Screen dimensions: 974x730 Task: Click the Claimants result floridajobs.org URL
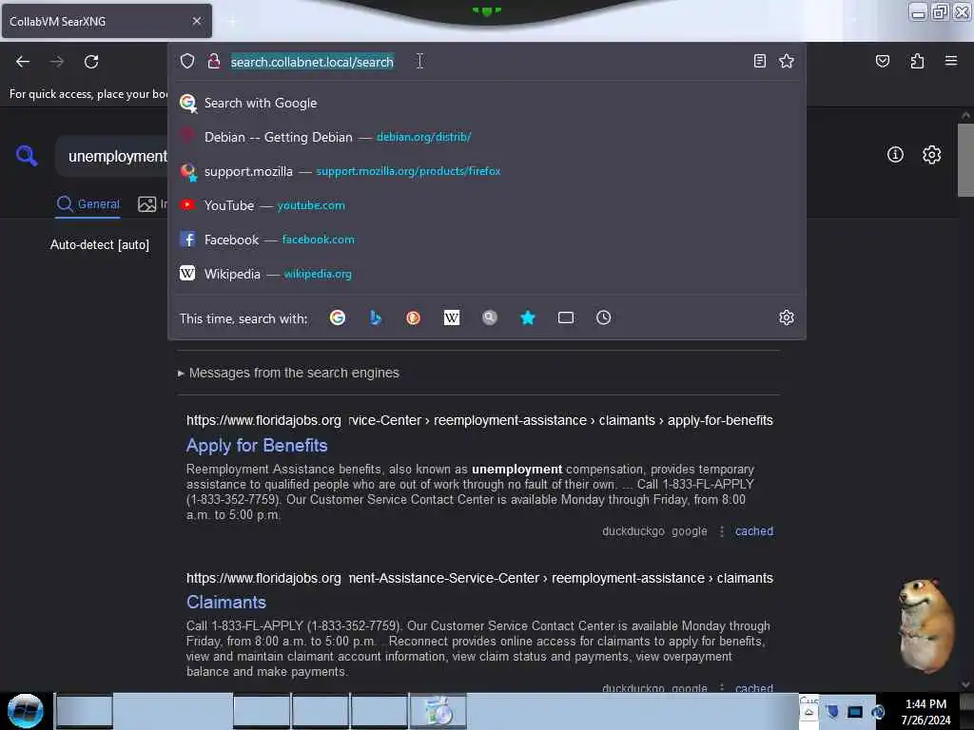point(479,578)
